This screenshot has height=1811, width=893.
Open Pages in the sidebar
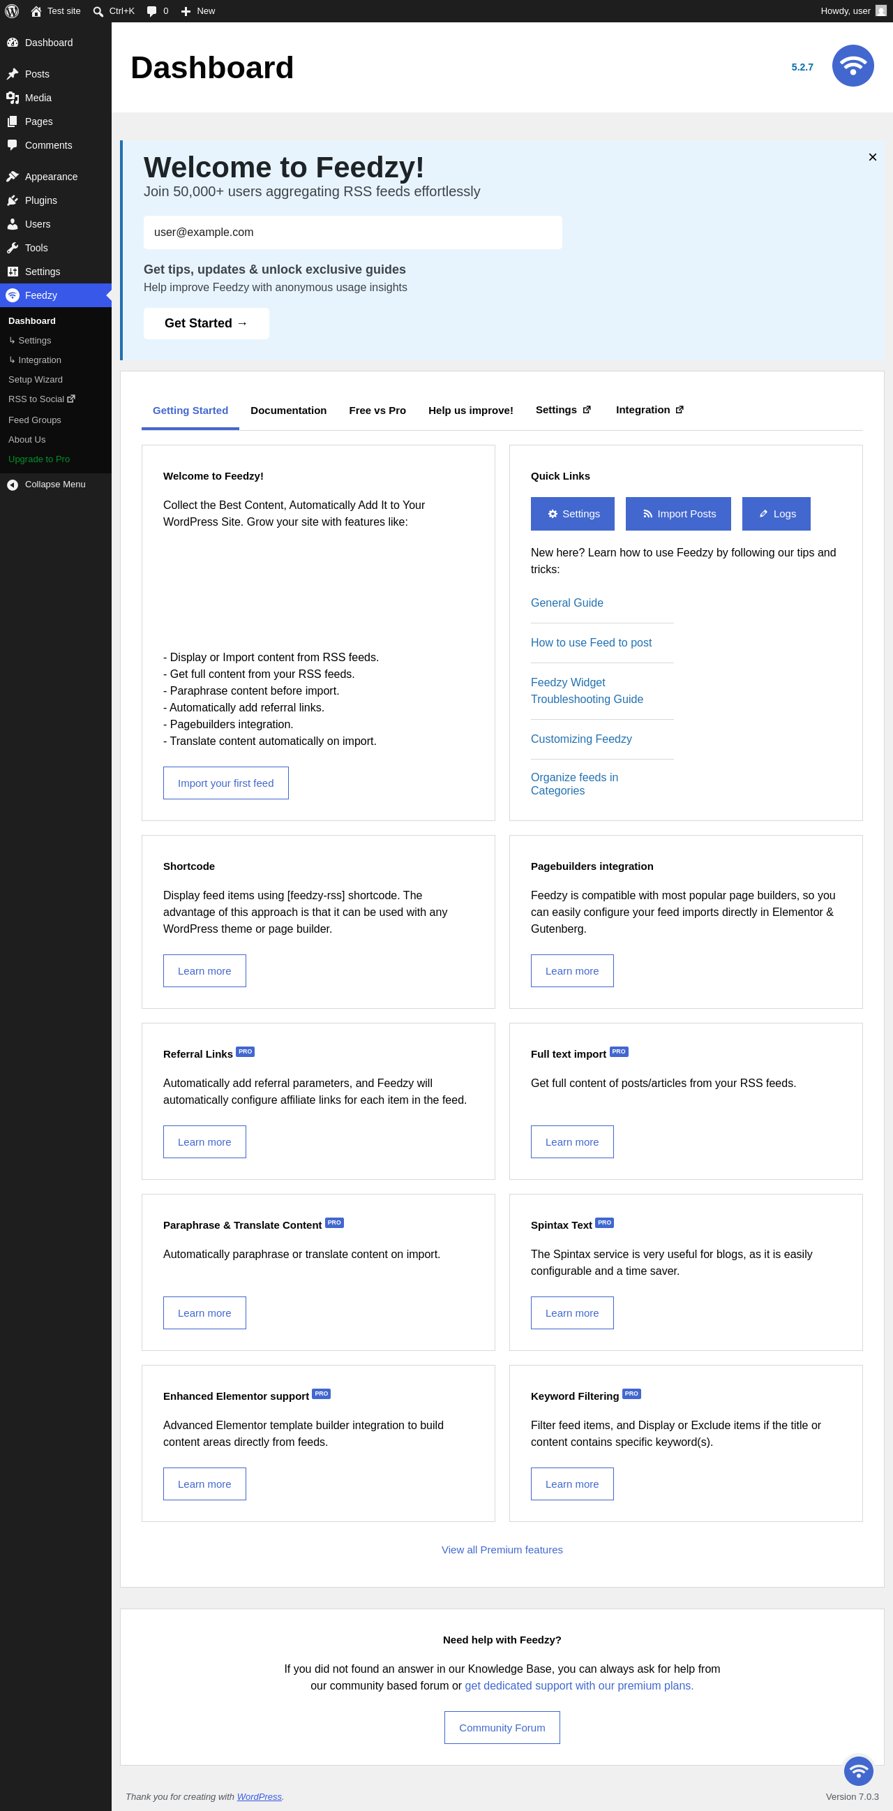click(56, 121)
